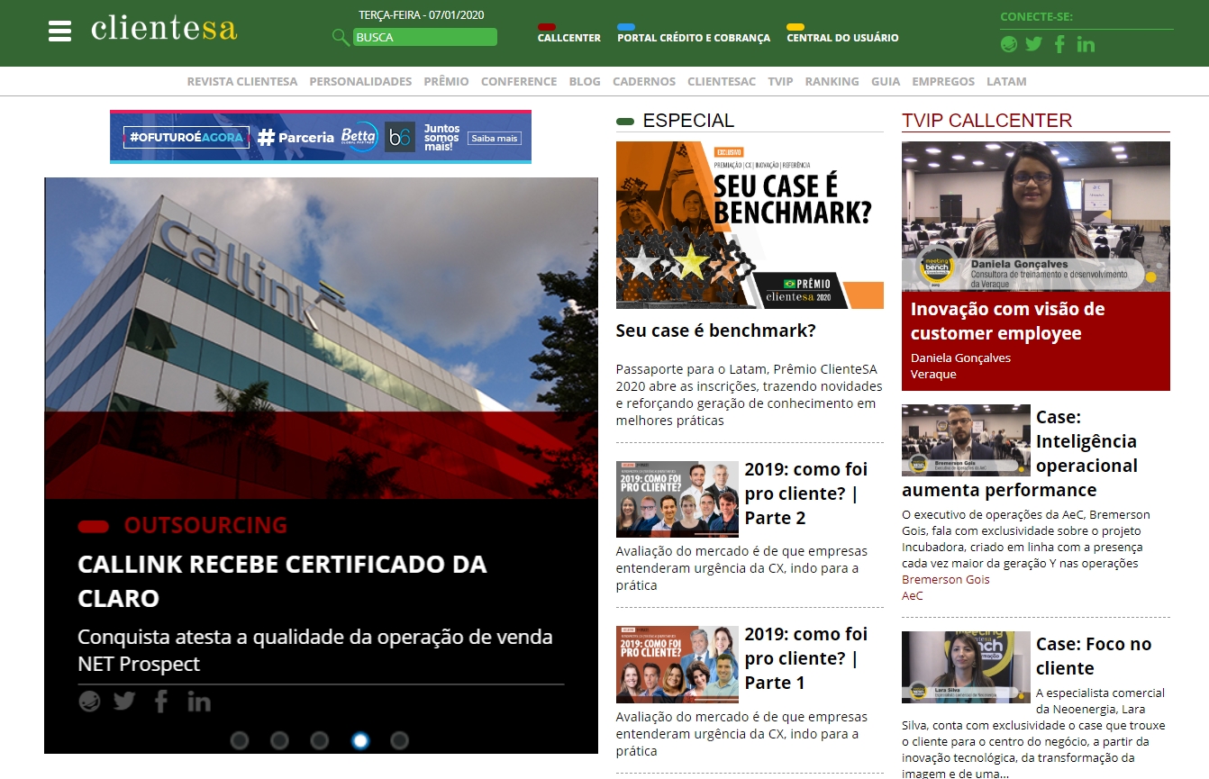Open the Central do Usuário link
This screenshot has height=779, width=1209.
(x=841, y=38)
